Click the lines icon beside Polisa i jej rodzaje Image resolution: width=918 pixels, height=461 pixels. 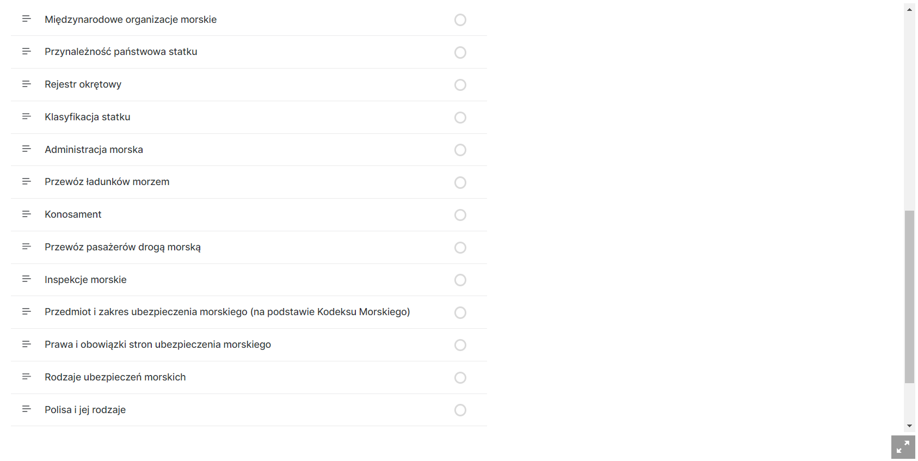[26, 409]
